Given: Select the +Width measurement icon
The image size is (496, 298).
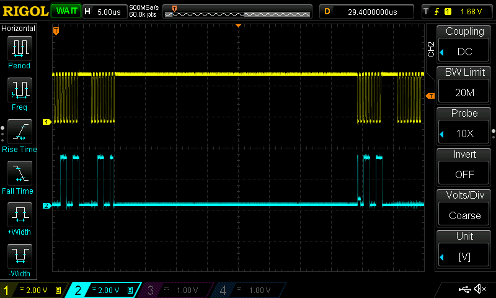Looking at the screenshot, I should (20, 214).
